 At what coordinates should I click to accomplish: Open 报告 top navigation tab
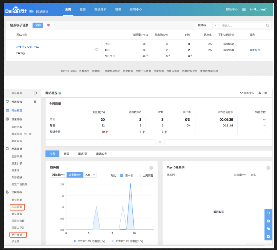83,10
